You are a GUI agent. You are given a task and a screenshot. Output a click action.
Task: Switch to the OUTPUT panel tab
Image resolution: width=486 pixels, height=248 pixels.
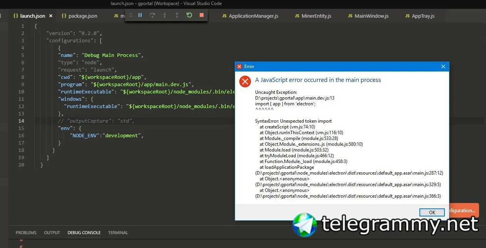pos(52,233)
